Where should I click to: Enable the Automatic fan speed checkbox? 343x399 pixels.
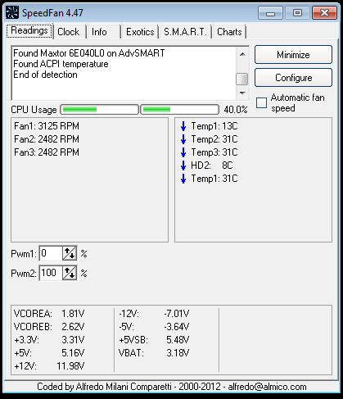coord(261,103)
